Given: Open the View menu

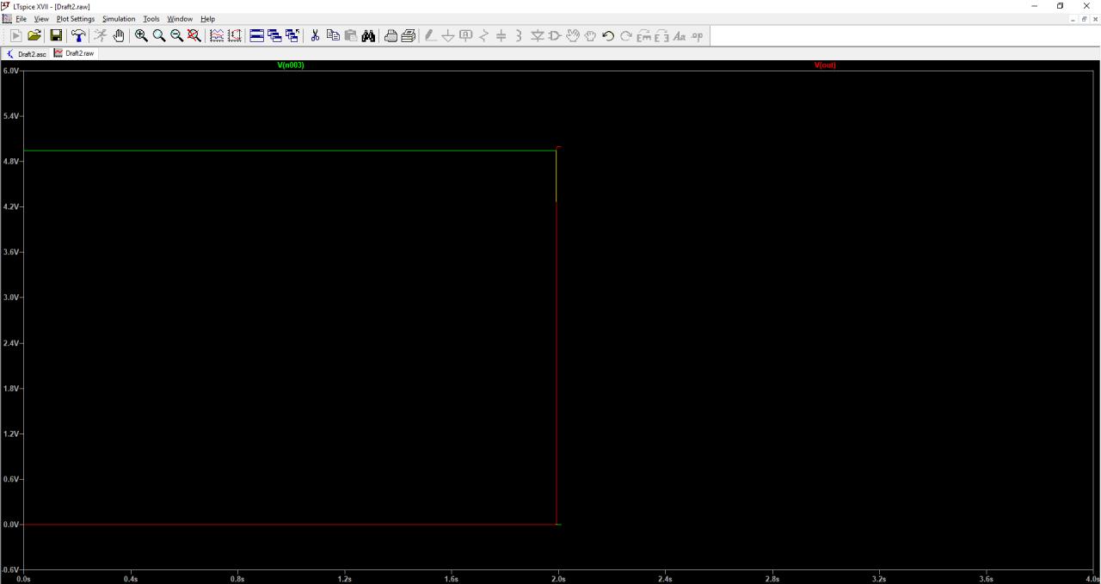Looking at the screenshot, I should click(x=41, y=19).
